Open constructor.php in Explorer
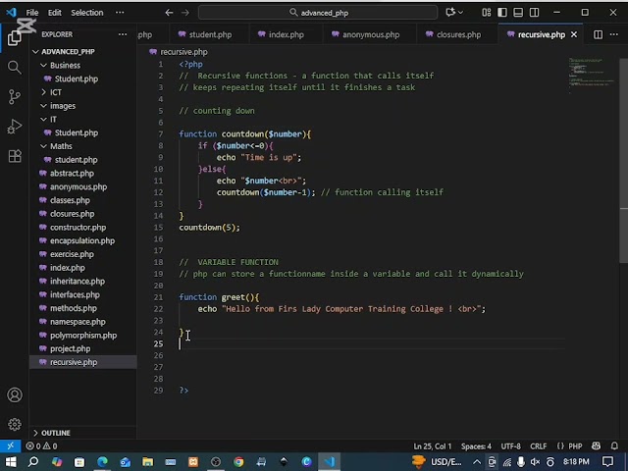Image resolution: width=628 pixels, height=471 pixels. coord(83,227)
